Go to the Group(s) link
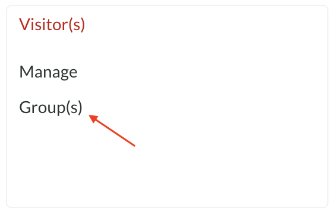Screen dimensions: 335x213 (50, 108)
